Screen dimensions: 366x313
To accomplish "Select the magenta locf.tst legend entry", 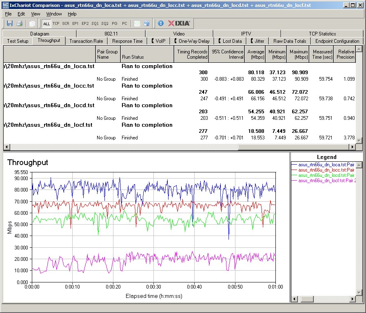I will (x=324, y=181).
